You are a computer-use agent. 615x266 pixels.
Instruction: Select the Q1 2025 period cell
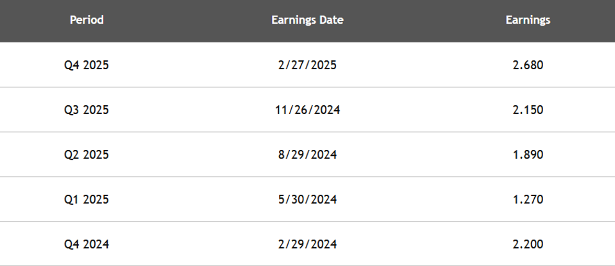[87, 199]
